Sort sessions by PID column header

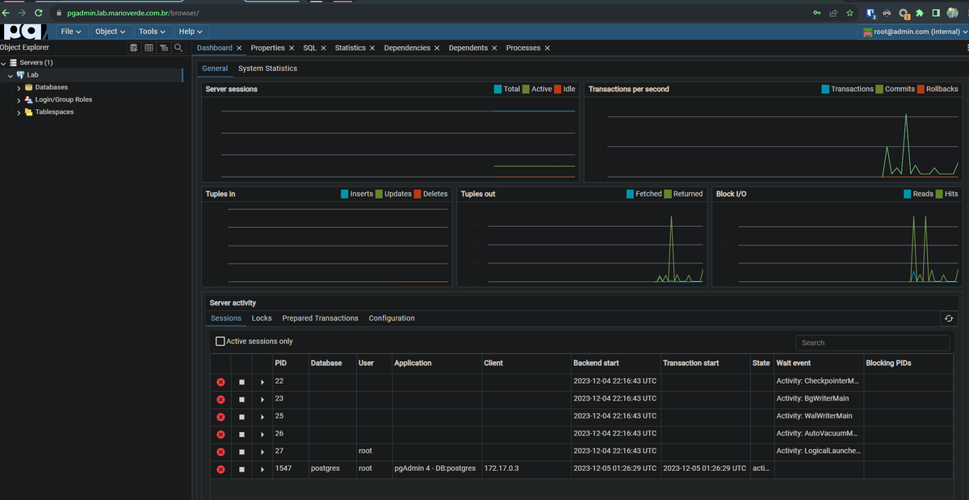(280, 363)
